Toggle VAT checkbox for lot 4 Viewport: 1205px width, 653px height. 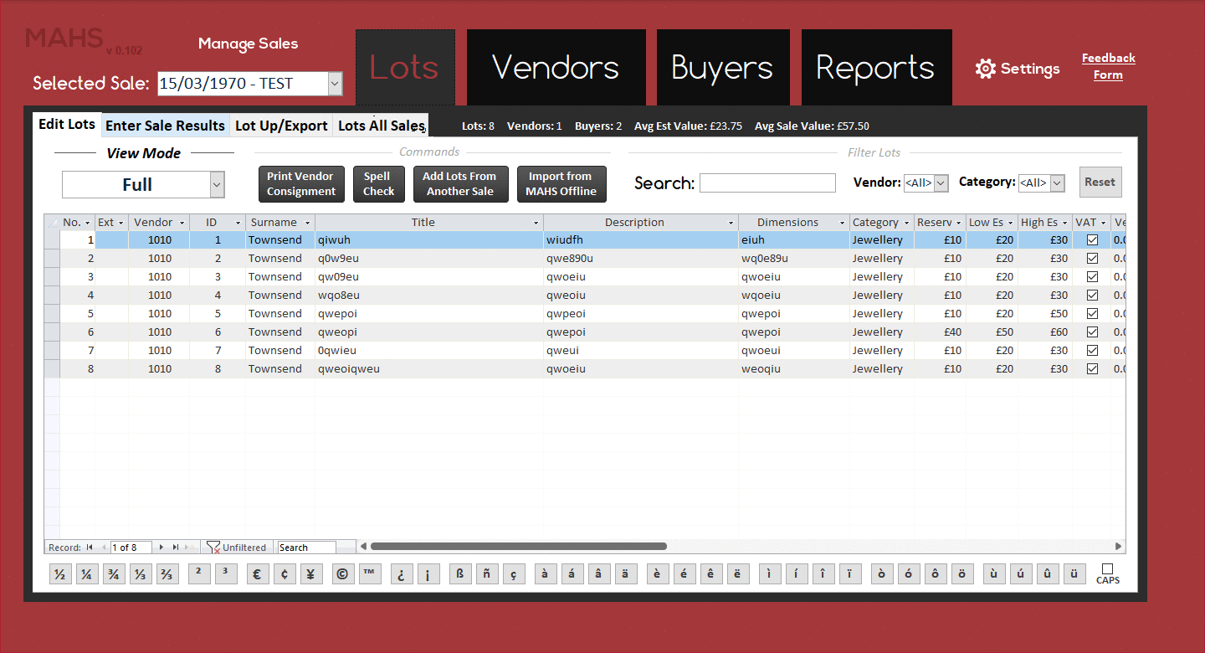(1092, 295)
